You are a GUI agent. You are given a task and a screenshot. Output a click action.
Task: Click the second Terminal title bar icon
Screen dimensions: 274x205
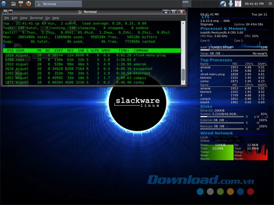[11, 12]
